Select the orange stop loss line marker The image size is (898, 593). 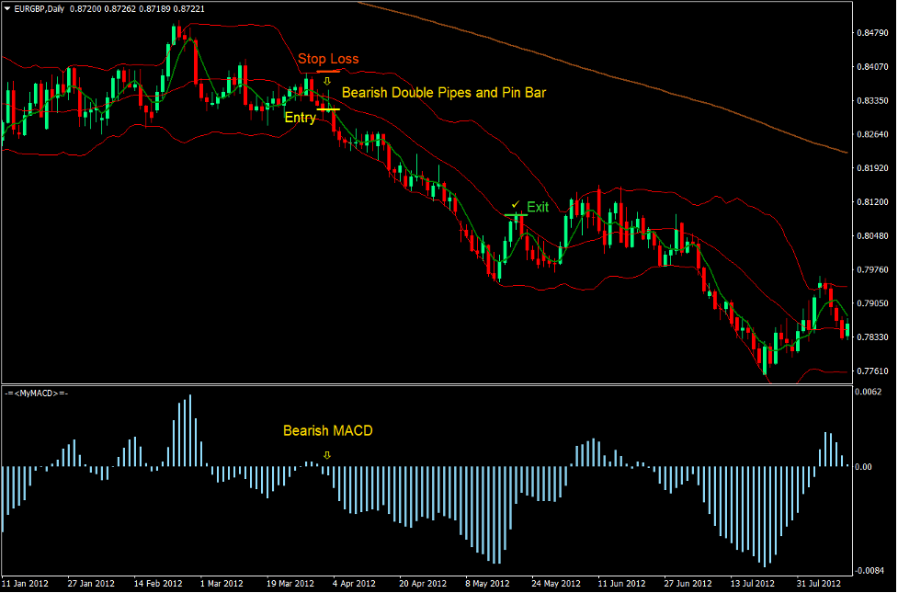point(328,72)
